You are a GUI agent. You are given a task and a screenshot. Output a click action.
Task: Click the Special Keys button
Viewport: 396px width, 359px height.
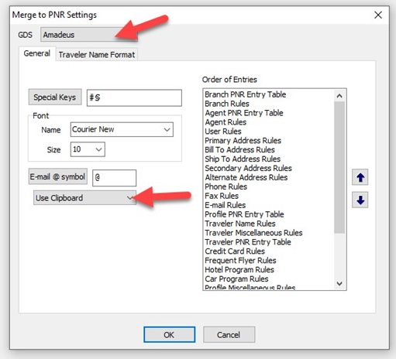[x=55, y=97]
